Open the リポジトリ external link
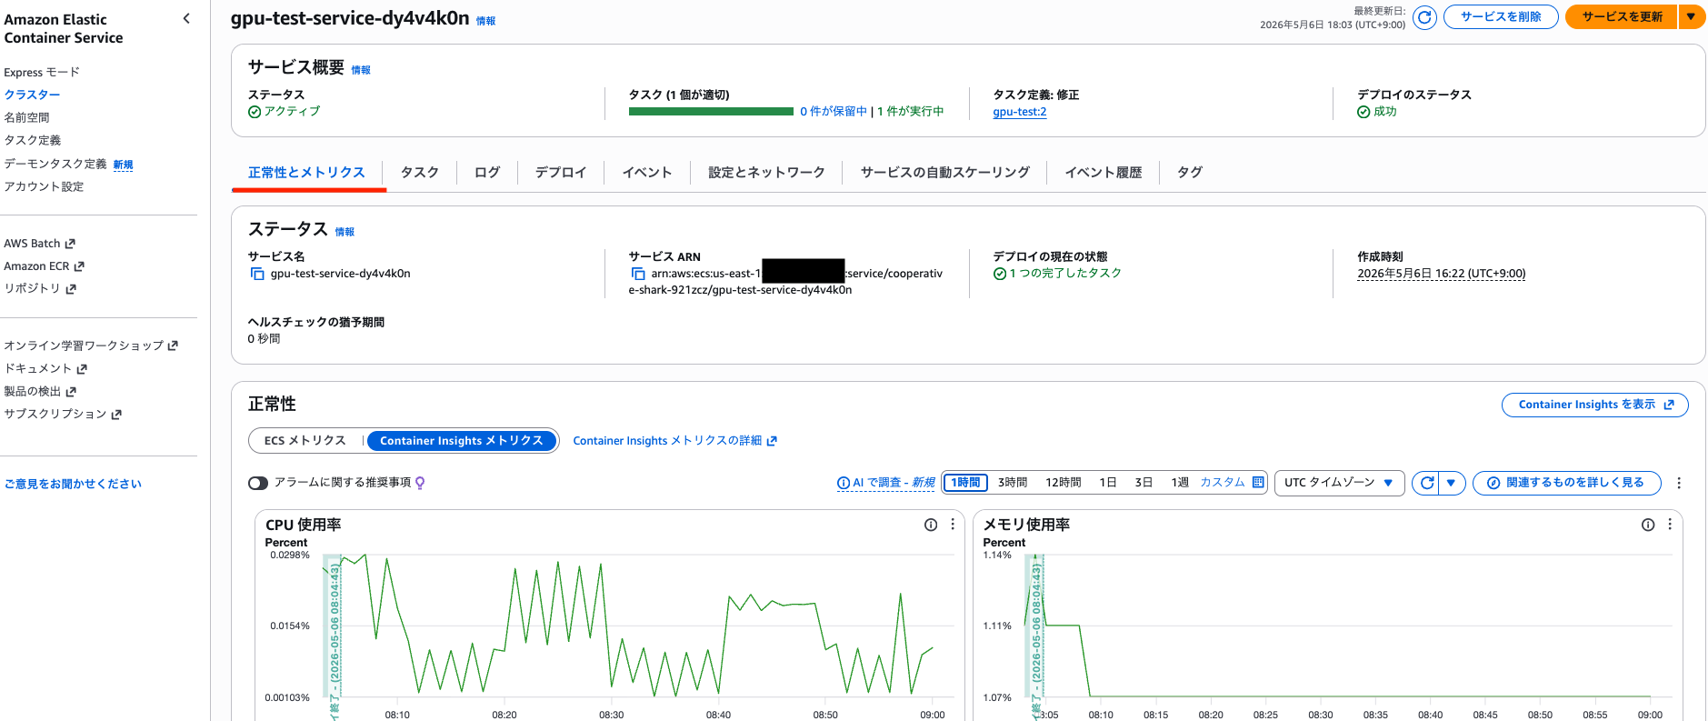1708x721 pixels. (x=40, y=288)
